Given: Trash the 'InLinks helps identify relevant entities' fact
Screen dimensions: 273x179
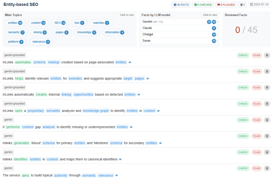Looking at the screenshot, I should tap(267, 71).
